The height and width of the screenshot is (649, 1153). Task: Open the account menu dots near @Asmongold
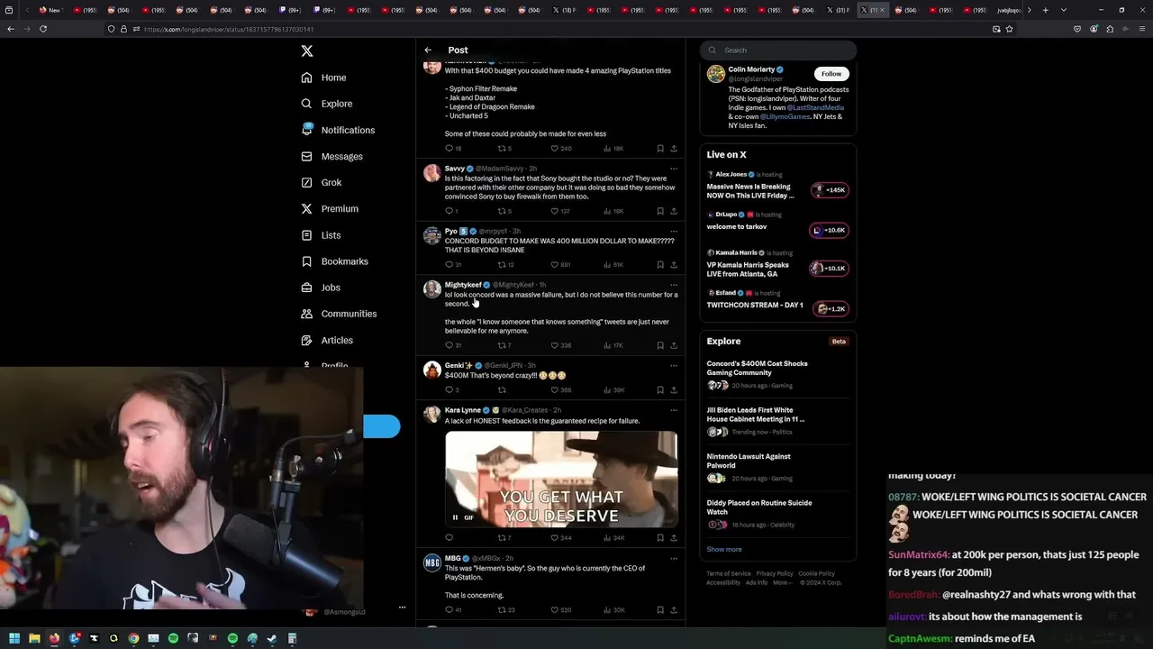(403, 608)
